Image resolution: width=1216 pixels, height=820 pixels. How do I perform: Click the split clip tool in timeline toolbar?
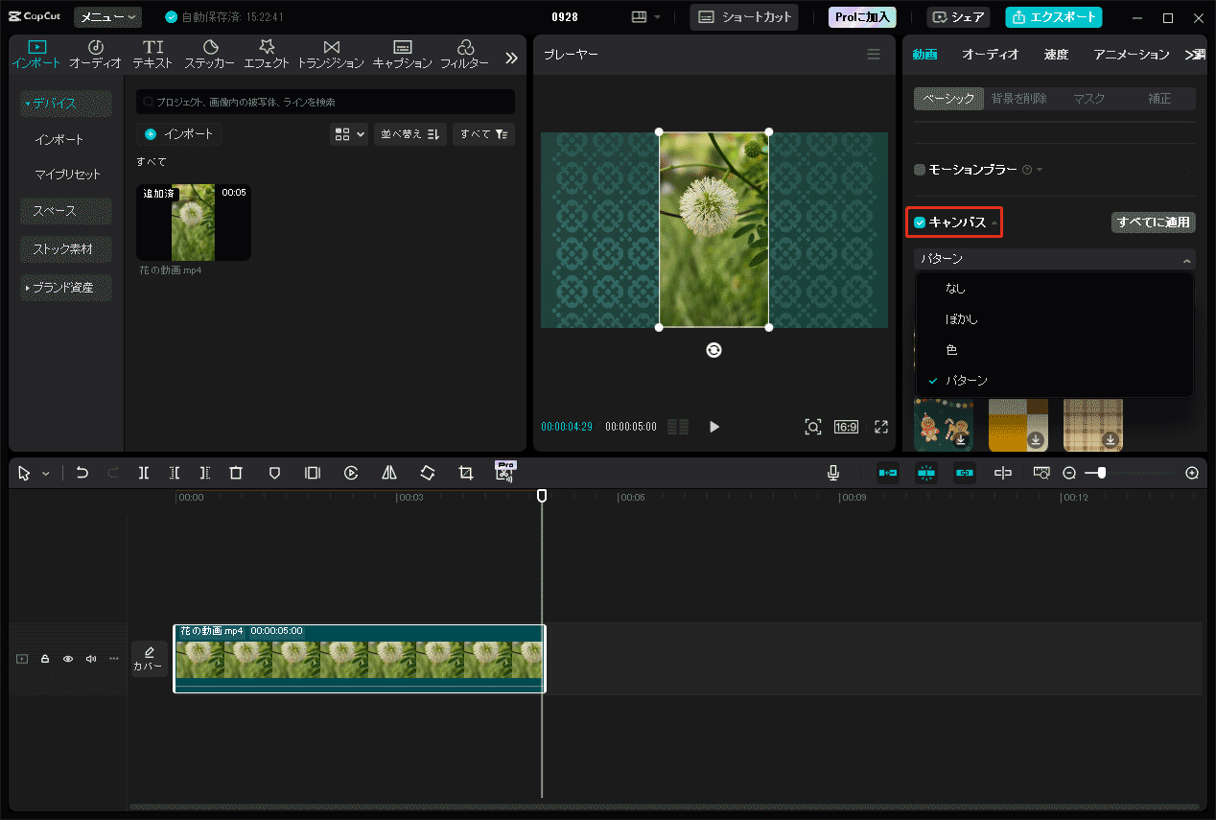[x=143, y=473]
